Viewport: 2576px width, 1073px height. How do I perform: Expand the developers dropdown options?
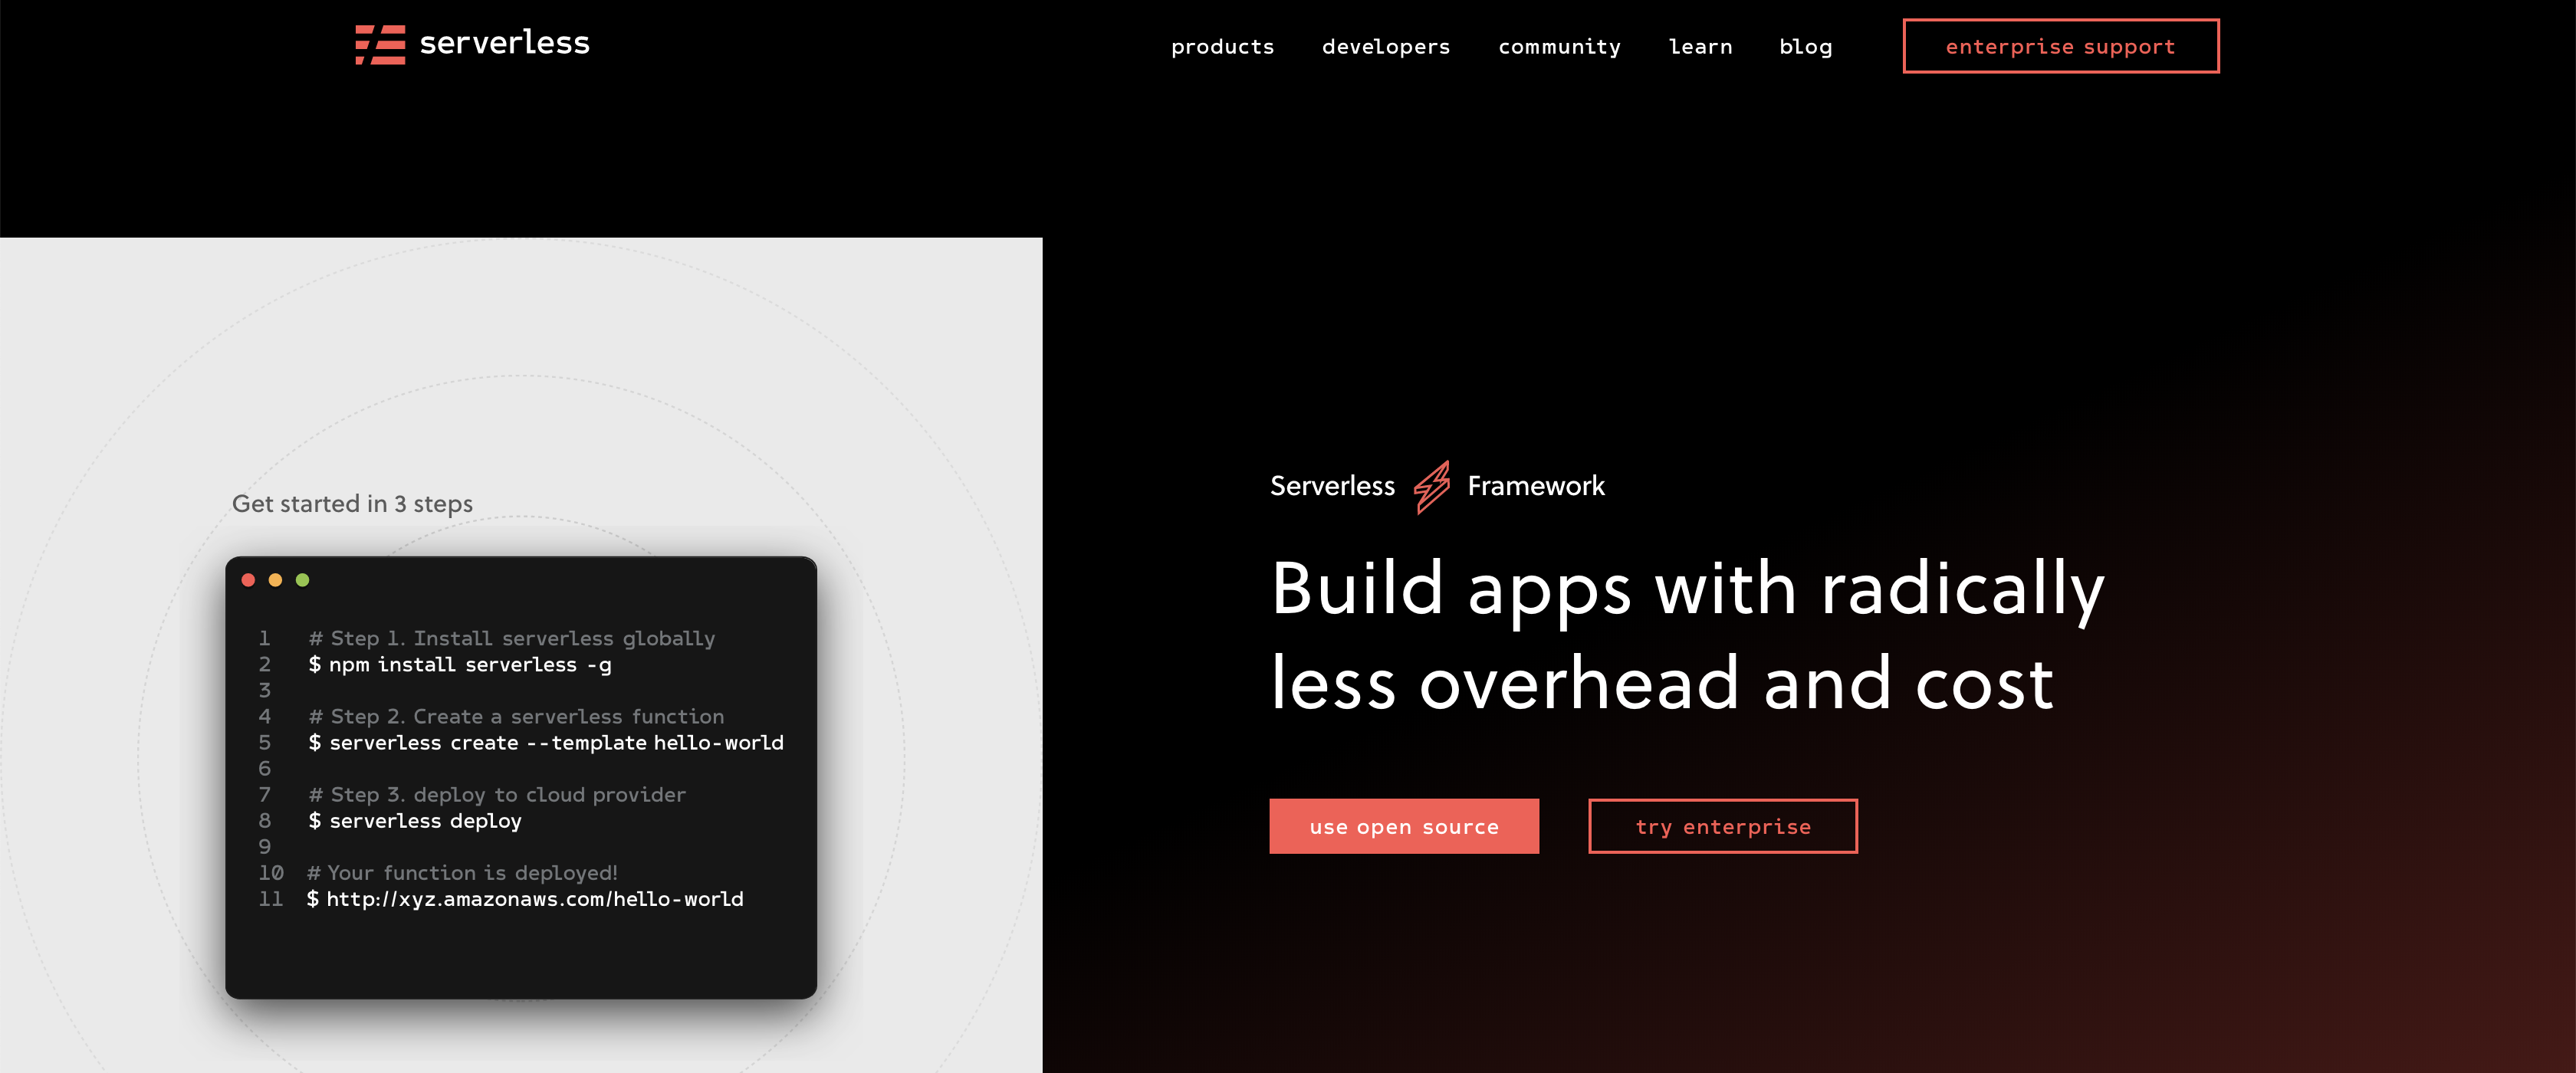1387,46
